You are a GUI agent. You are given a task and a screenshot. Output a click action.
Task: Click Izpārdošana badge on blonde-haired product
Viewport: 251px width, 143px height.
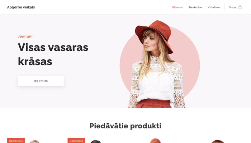point(16,140)
